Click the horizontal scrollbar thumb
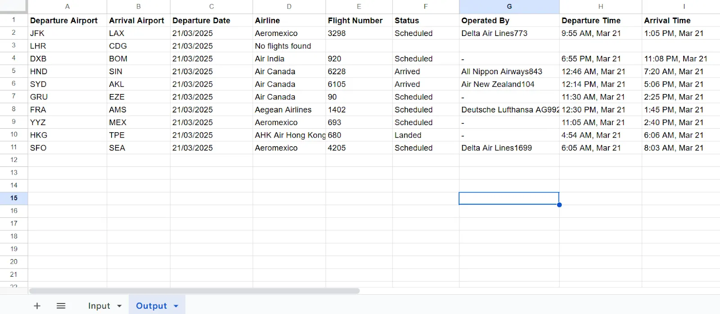Screen dimensions: 720x314 coord(194,291)
